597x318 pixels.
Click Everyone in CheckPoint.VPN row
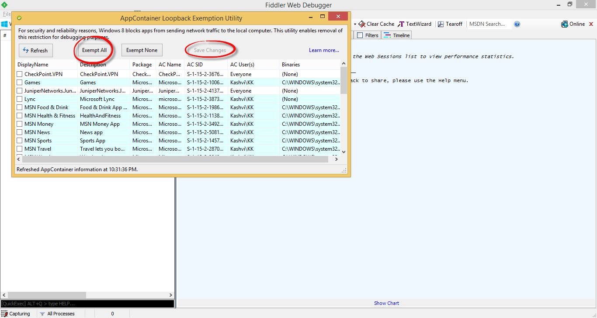click(x=241, y=74)
